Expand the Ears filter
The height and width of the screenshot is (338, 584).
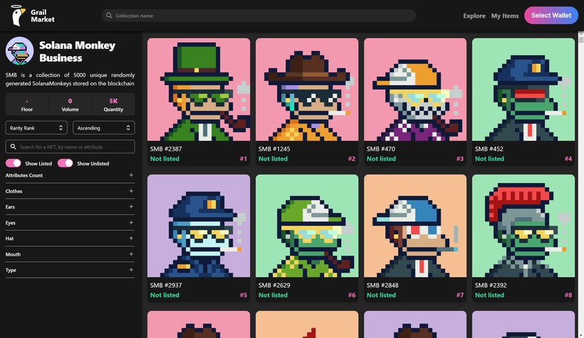pyautogui.click(x=70, y=207)
